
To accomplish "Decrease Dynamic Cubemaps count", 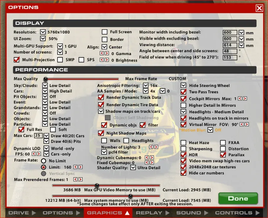I will click(147, 157).
